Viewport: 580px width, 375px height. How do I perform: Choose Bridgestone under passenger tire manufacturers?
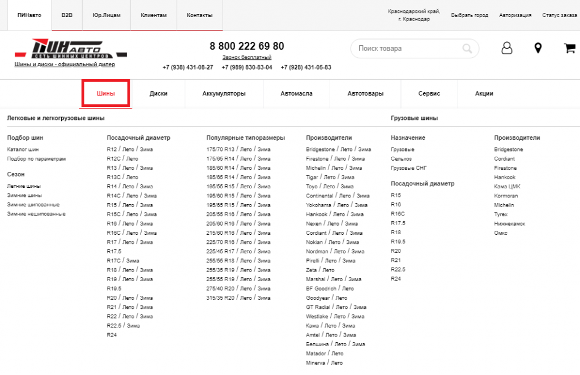pyautogui.click(x=320, y=149)
